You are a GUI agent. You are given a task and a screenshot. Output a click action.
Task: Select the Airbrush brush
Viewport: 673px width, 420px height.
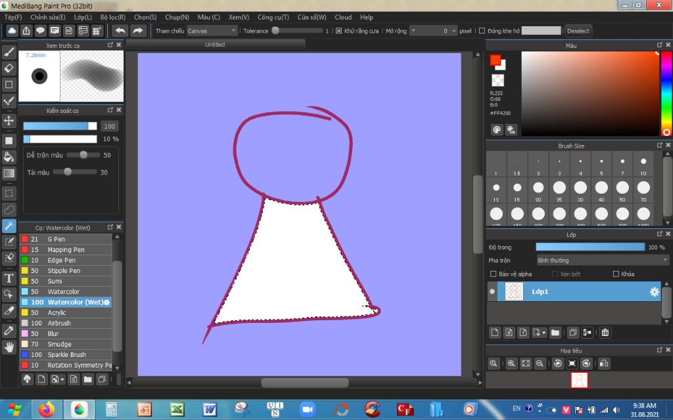click(66, 323)
